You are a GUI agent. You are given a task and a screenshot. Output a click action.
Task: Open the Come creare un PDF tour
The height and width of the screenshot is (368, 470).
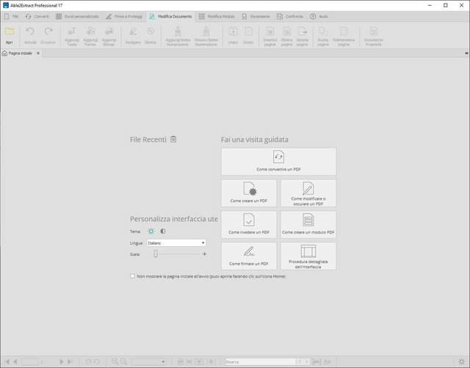[249, 193]
